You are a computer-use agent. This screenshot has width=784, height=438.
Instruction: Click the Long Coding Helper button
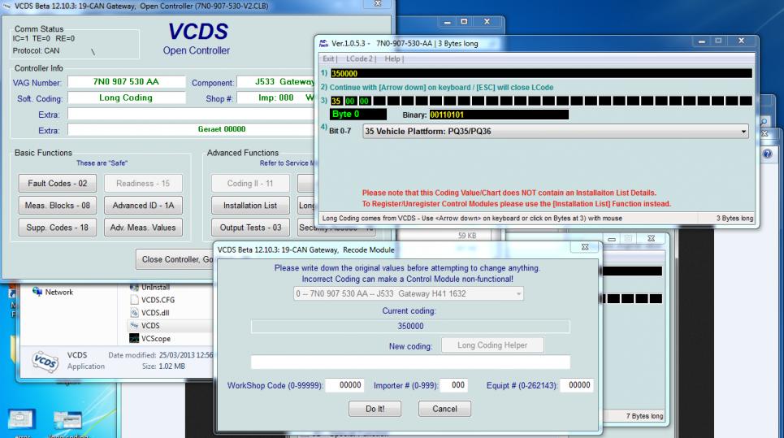pyautogui.click(x=492, y=345)
